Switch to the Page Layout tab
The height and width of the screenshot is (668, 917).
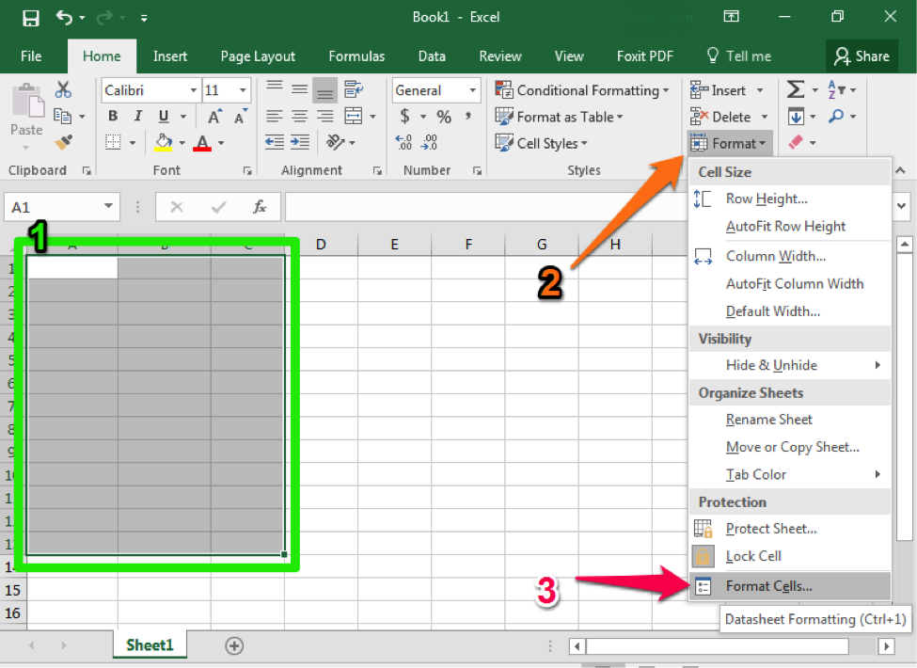click(x=258, y=56)
